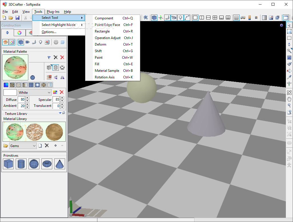Screen dimensions: 293x222
Task: Toggle solid cube shape display button
Action: (x=154, y=18)
